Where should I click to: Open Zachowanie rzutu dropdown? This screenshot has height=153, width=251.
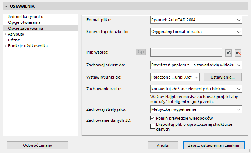[x=196, y=89]
